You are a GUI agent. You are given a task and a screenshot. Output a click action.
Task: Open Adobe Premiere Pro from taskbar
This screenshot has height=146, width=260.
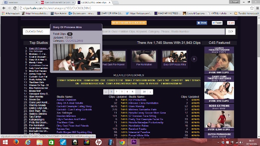(x=134, y=142)
